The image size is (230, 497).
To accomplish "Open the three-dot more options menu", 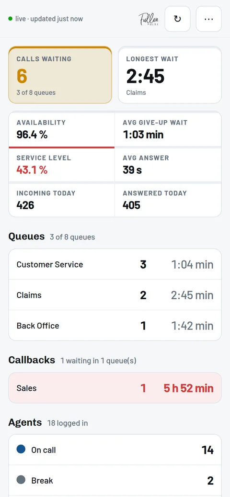I will click(209, 19).
